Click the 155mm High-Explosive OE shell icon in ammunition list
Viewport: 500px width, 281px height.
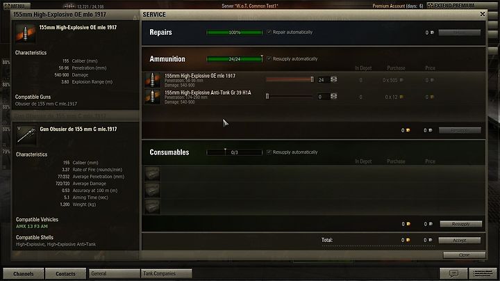pos(152,80)
